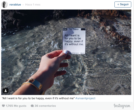This screenshot has height=110, width=134.
Task: Click the Back label on the note
Action: pos(82,53)
